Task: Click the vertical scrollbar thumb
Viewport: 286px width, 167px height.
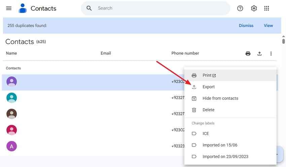Action: [x=283, y=41]
